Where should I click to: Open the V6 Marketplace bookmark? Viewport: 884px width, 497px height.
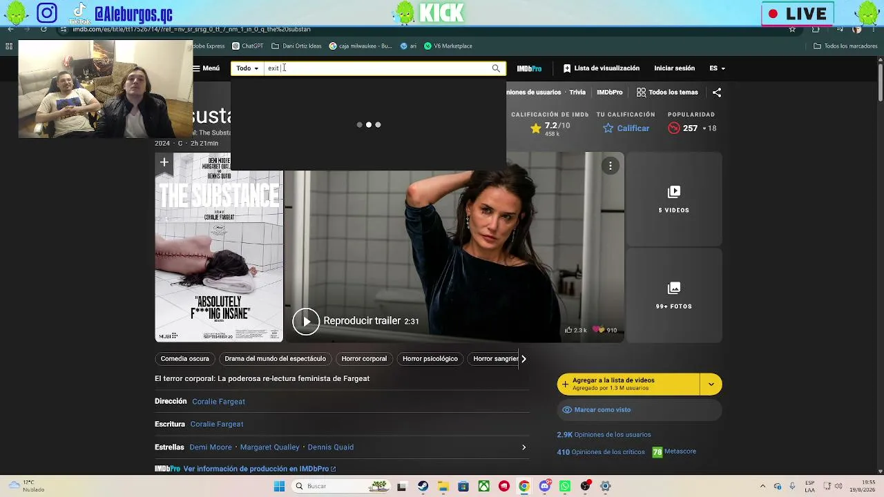click(x=448, y=46)
